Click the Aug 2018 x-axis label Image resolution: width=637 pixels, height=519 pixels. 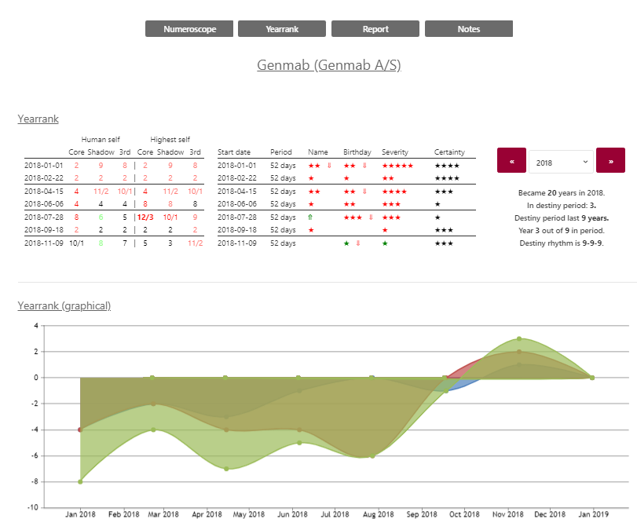(379, 514)
